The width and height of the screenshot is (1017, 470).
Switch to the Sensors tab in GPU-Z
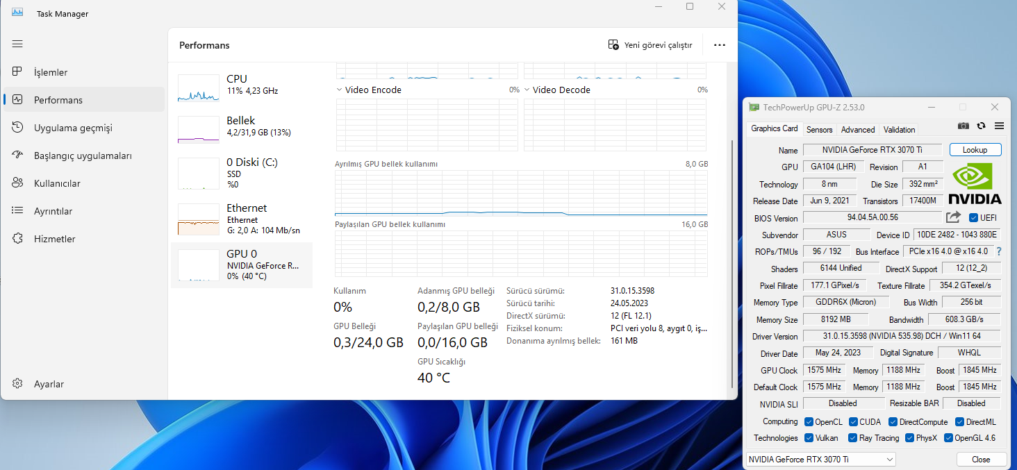819,130
